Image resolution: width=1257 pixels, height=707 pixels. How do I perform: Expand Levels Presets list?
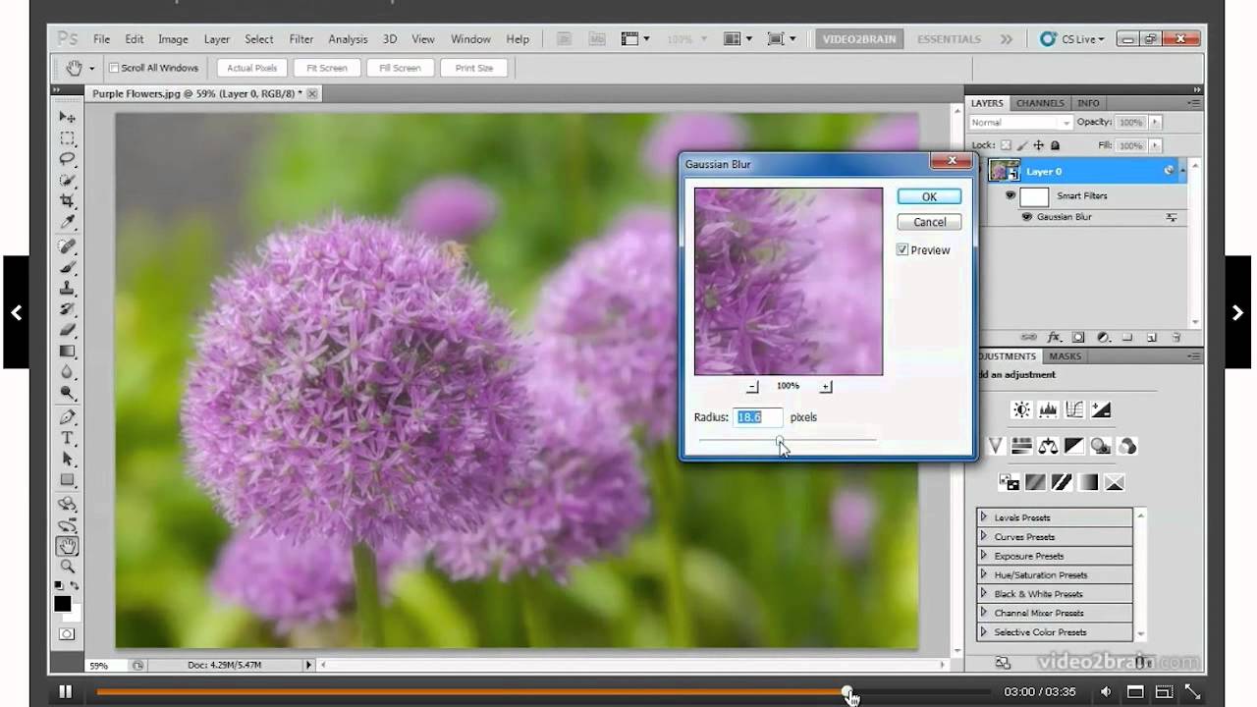point(984,517)
